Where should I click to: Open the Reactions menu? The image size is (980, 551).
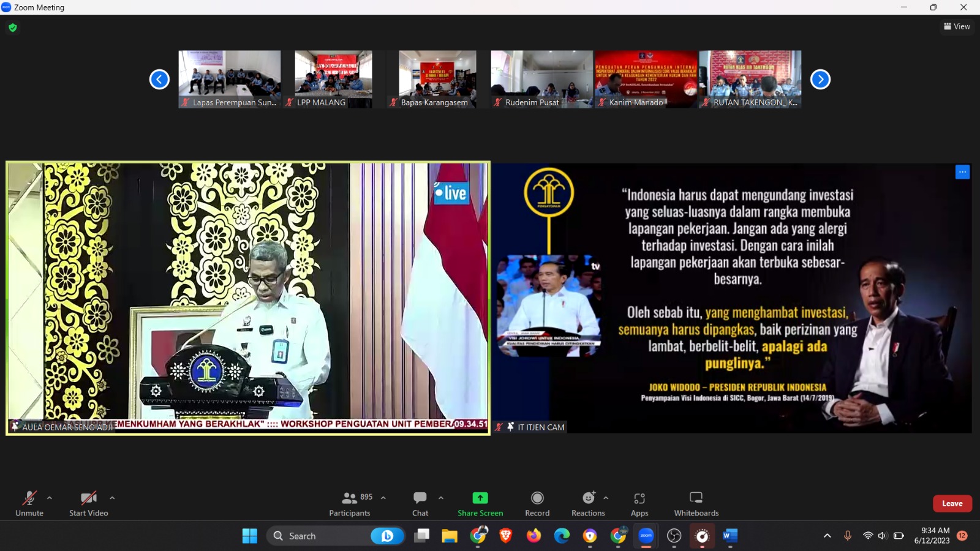click(588, 503)
